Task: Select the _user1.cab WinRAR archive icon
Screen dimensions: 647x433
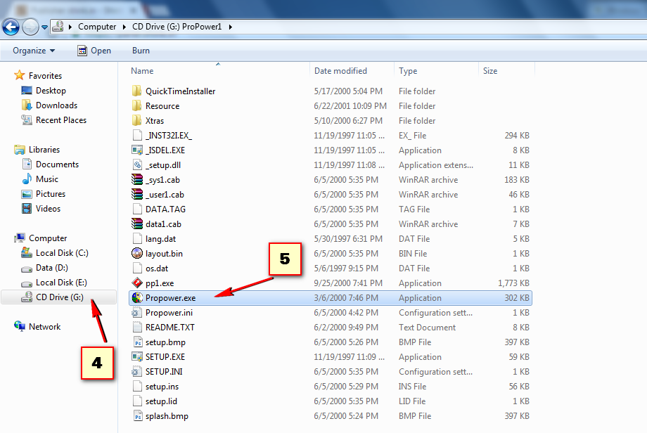Action: tap(137, 194)
